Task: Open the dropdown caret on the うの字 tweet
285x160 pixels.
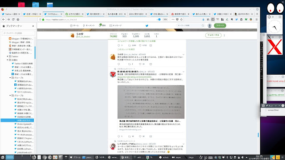Action: (x=183, y=54)
